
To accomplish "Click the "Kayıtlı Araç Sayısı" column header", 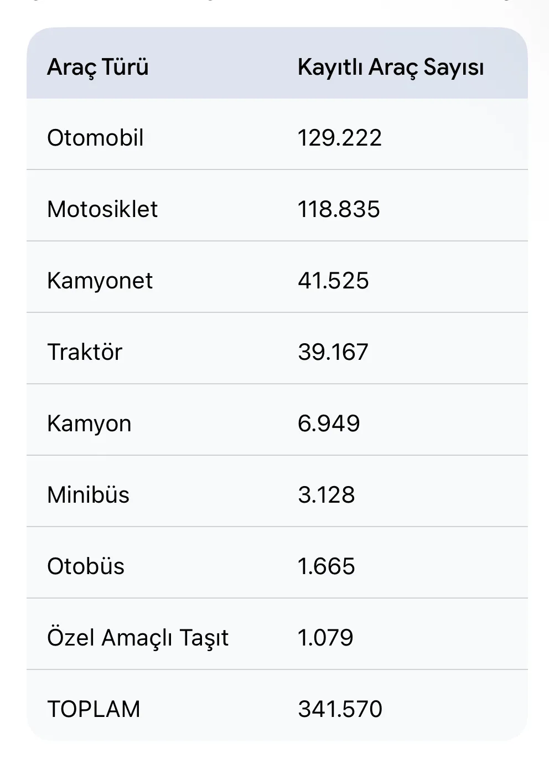I will [x=390, y=67].
